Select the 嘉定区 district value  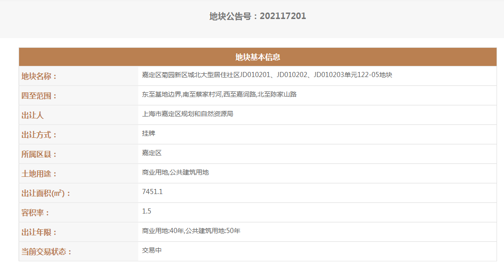tap(152, 153)
